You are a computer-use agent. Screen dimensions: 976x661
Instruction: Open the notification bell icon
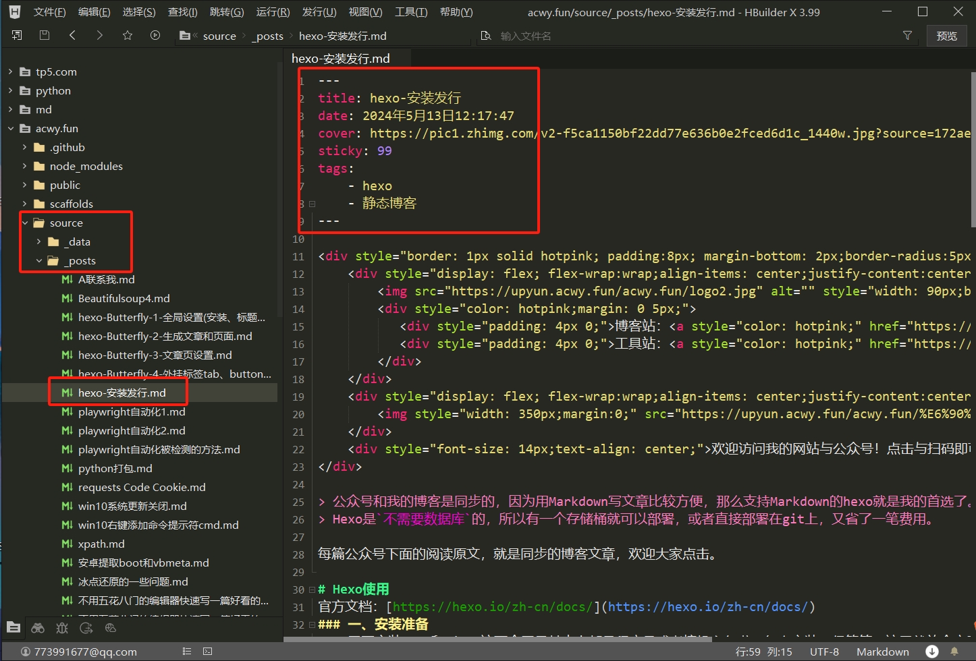click(954, 652)
